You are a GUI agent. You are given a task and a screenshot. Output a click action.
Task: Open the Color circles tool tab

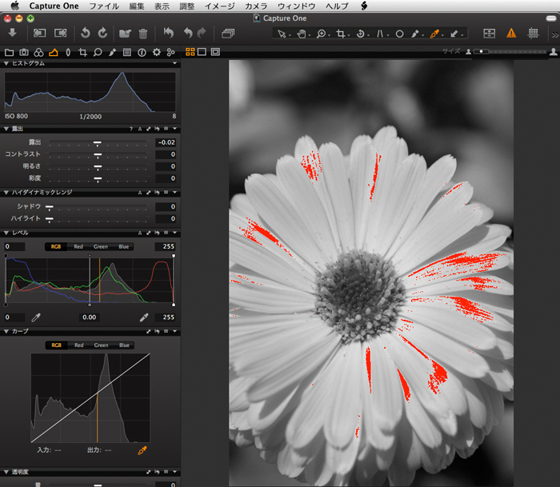[38, 53]
